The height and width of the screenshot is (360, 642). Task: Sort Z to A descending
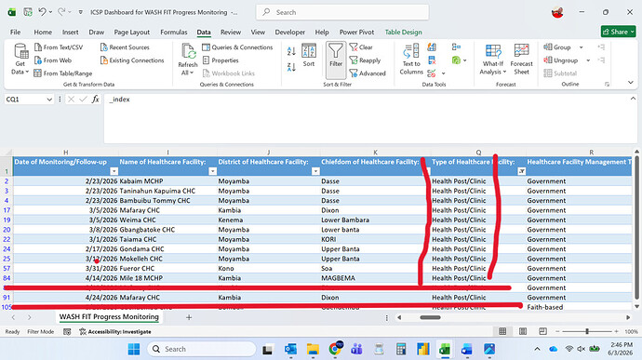pyautogui.click(x=291, y=67)
